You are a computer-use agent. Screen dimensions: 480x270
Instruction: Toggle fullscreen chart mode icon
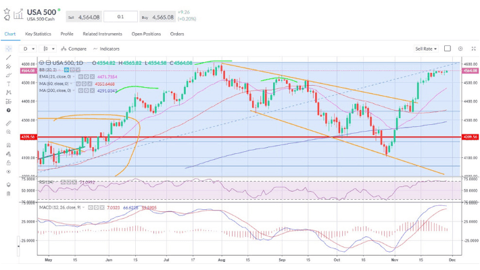click(473, 49)
